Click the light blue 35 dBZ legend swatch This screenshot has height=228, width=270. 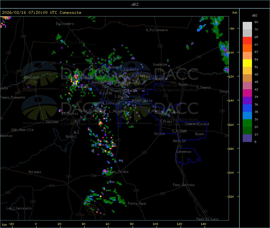pyautogui.click(x=247, y=116)
